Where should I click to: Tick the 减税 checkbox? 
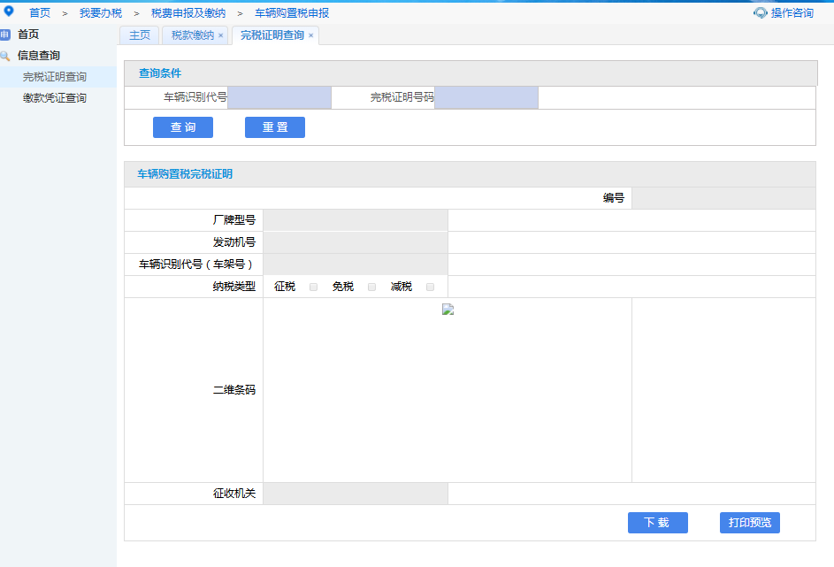(x=431, y=287)
